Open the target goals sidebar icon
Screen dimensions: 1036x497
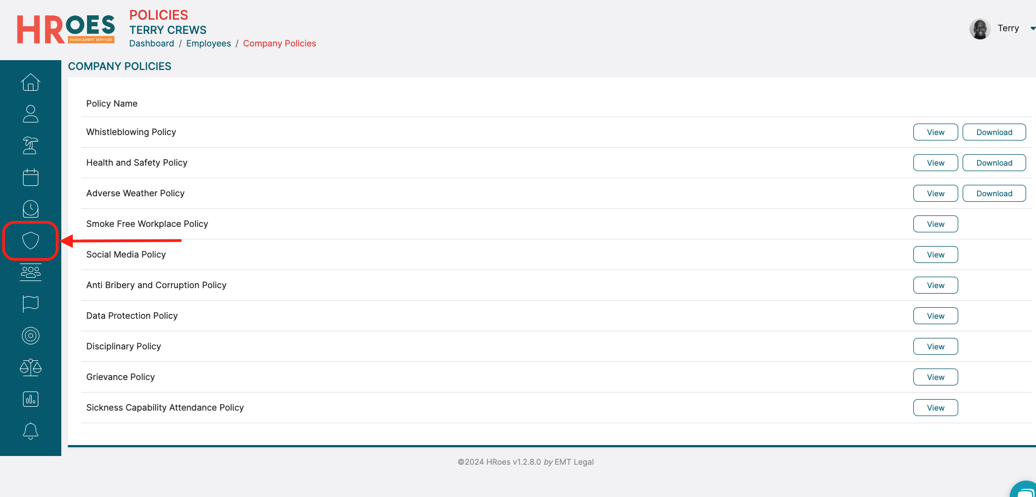click(x=31, y=336)
